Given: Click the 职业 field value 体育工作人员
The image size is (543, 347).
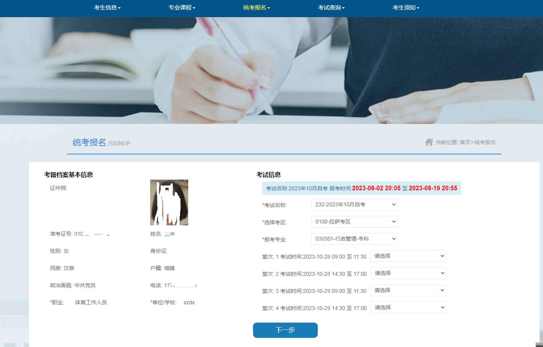Looking at the screenshot, I should coord(91,302).
